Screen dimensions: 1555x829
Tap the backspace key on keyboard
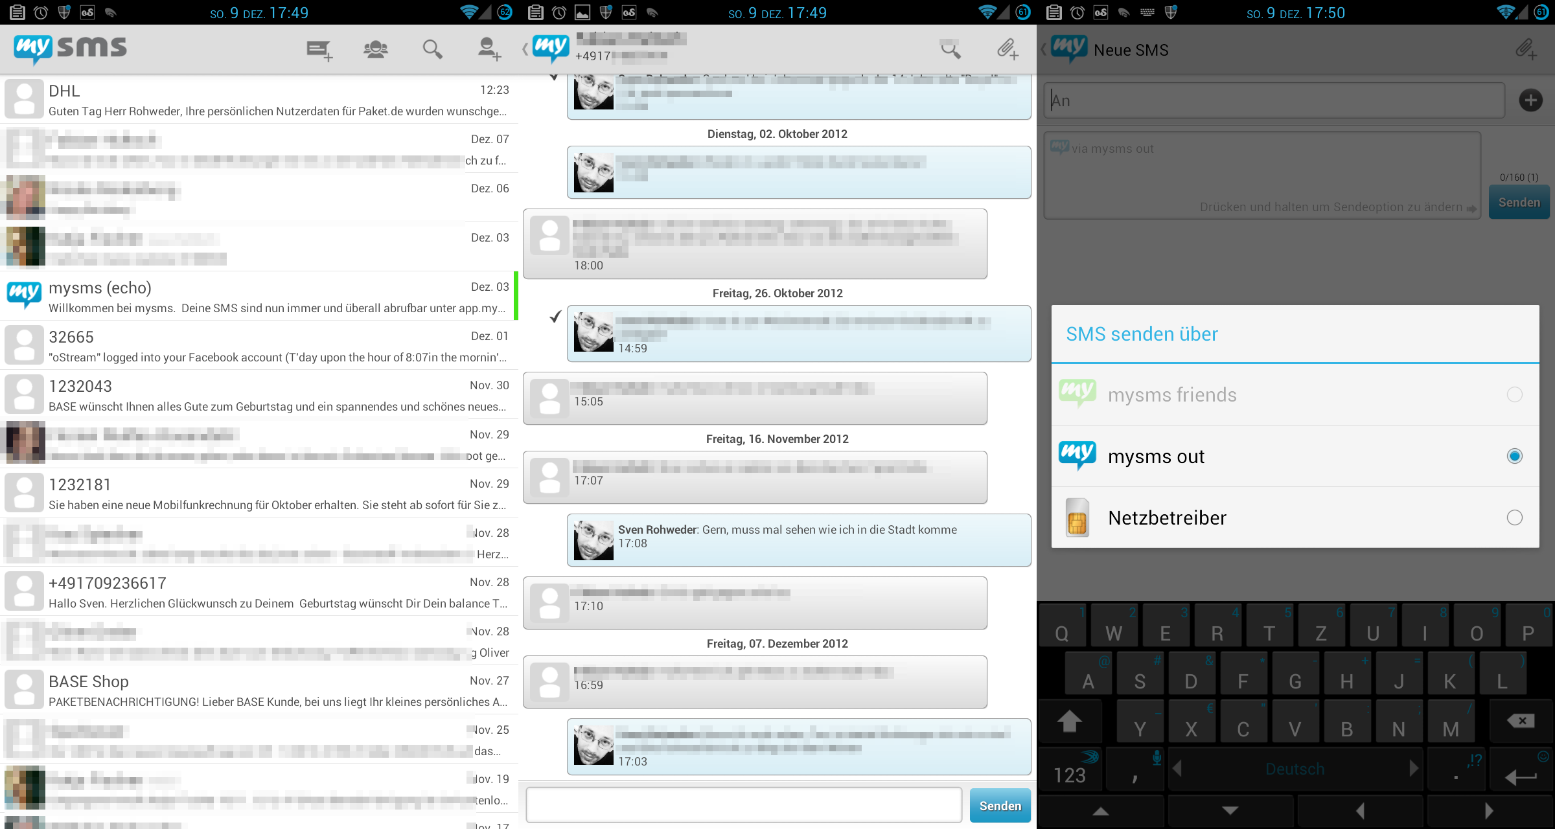(1521, 721)
